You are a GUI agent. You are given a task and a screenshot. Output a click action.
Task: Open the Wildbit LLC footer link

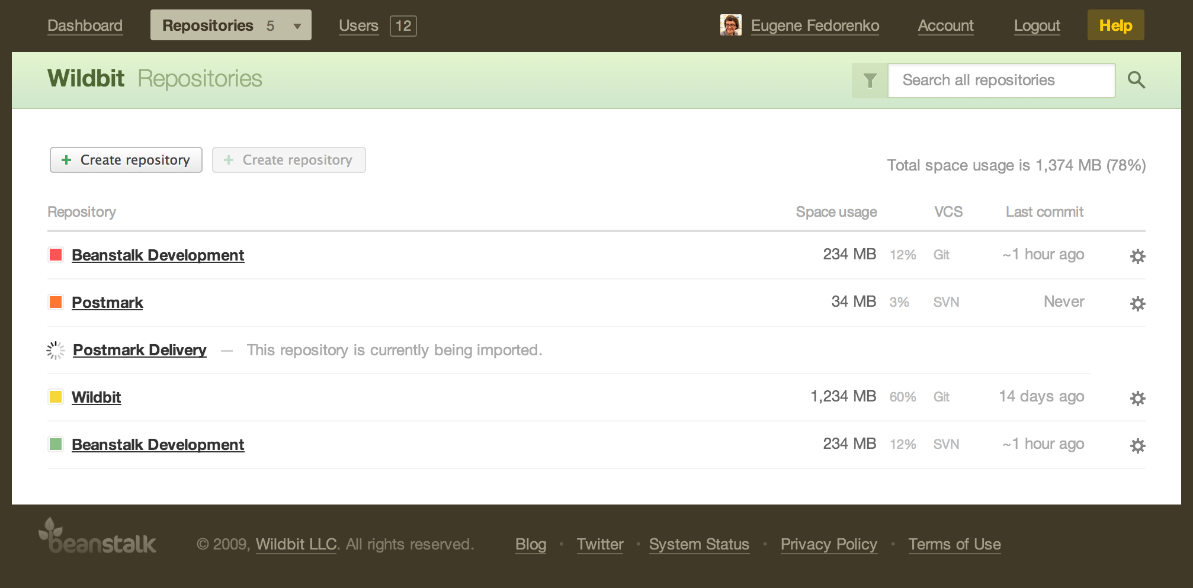click(297, 544)
